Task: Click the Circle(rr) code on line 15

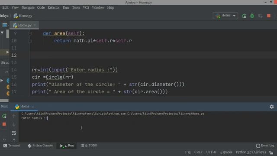Action: (59, 77)
